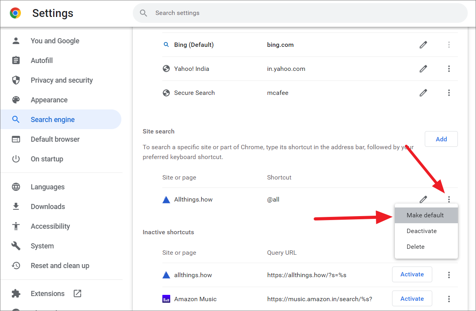Click the Downloads arrow icon

tap(16, 206)
